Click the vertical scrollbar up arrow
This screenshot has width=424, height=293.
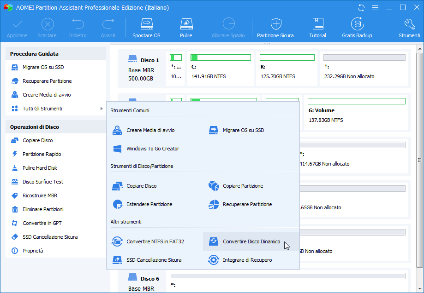420,49
